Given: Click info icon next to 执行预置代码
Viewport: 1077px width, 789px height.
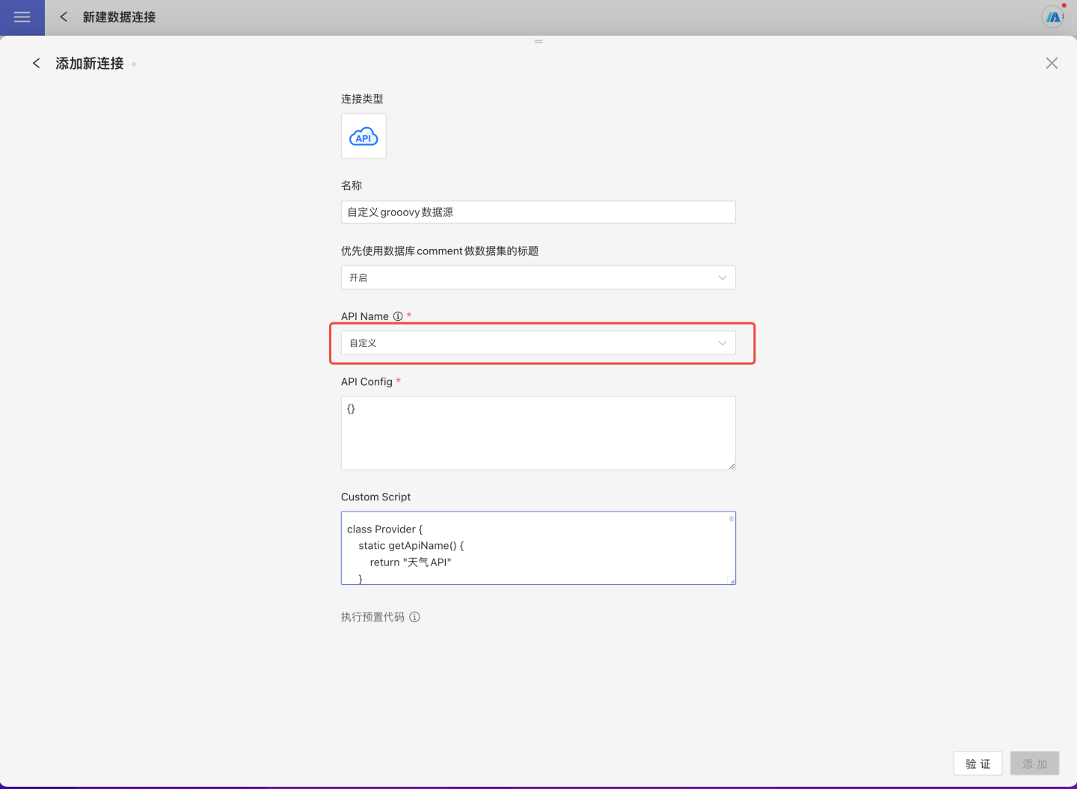Looking at the screenshot, I should pos(414,617).
